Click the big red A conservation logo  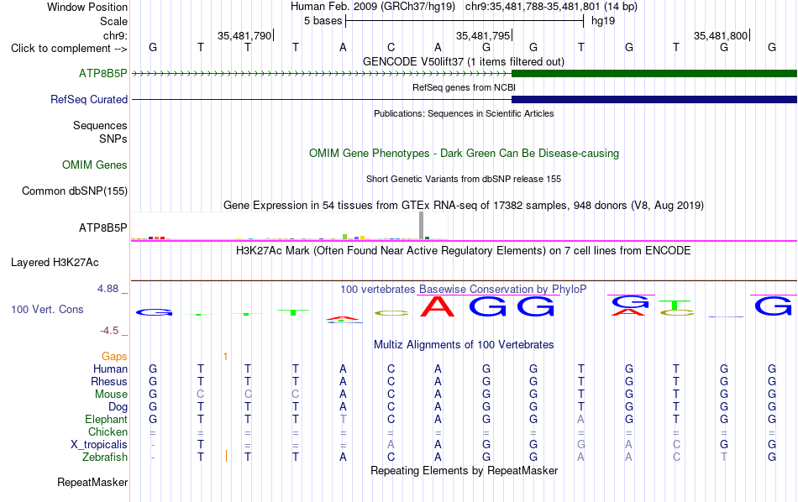437,306
